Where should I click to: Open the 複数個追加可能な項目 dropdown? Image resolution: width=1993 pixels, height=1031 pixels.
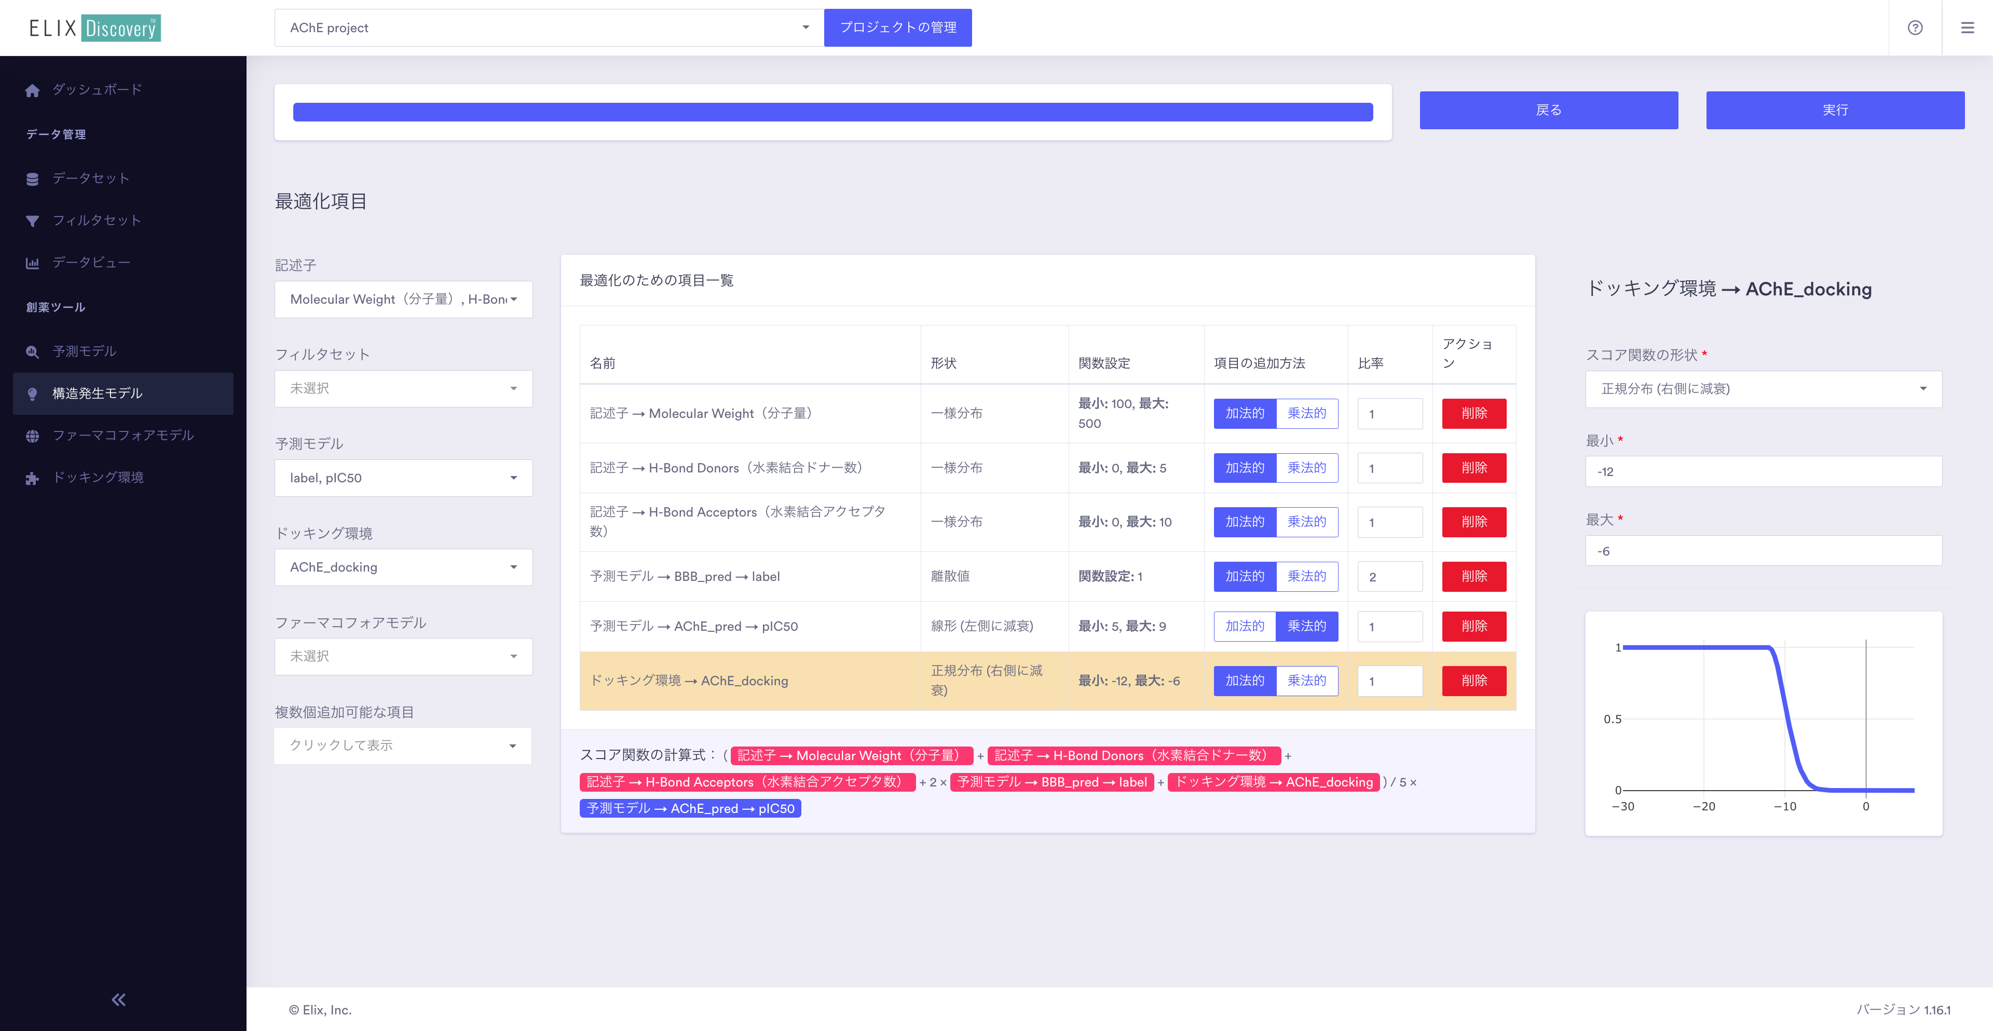403,746
